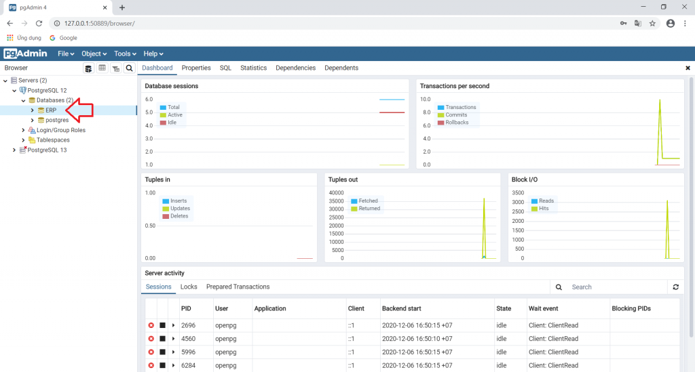Click the Filtered Rows icon in Browser toolbar
The height and width of the screenshot is (372, 695).
pyautogui.click(x=115, y=68)
